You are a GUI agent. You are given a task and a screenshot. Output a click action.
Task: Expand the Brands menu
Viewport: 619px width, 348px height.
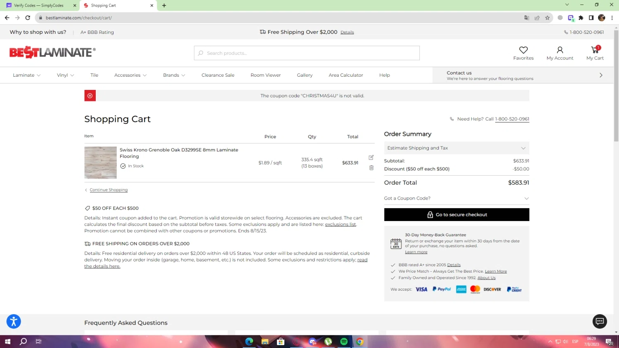pyautogui.click(x=174, y=75)
